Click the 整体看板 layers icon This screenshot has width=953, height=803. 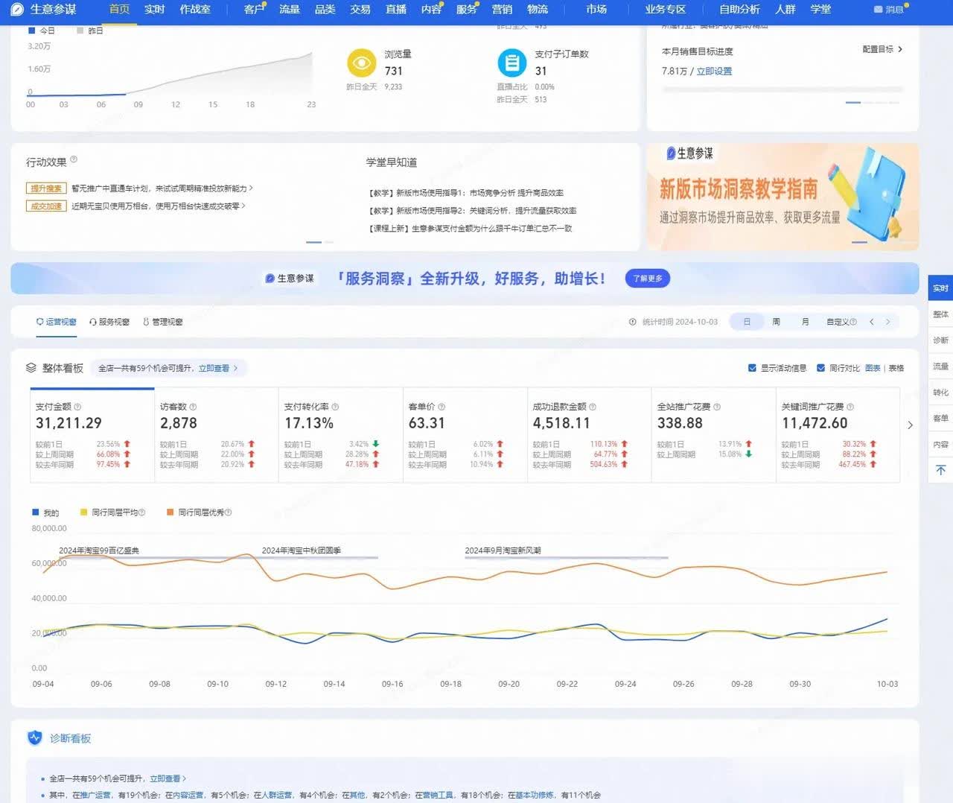(31, 368)
